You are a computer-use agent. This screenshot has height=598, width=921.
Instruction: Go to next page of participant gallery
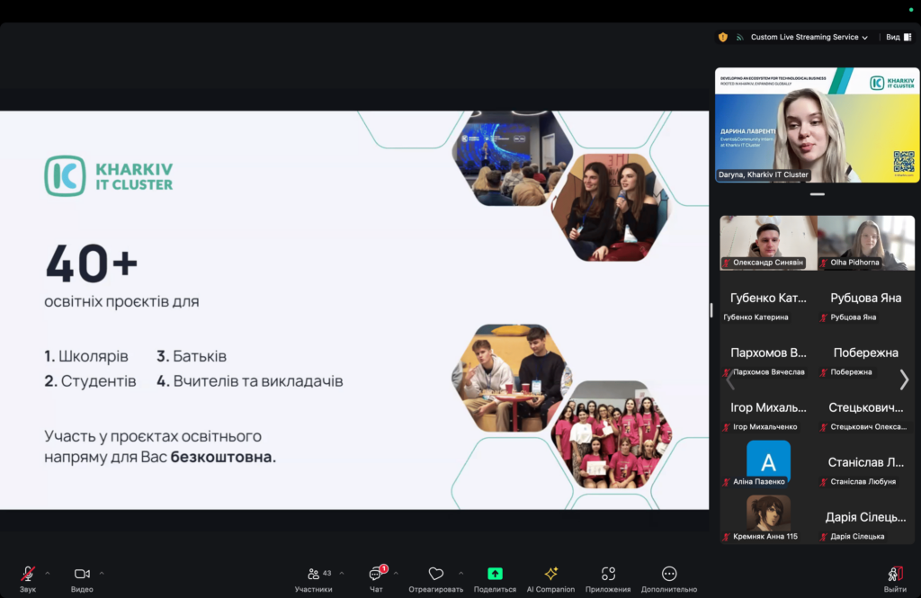point(904,380)
